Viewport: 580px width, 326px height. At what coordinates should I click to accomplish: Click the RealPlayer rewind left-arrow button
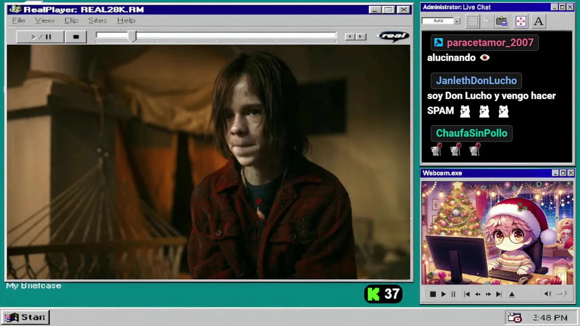pos(350,37)
